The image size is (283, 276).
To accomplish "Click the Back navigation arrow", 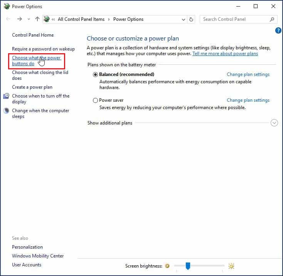I will point(8,19).
